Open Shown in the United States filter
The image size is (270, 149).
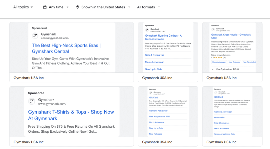coord(103,7)
